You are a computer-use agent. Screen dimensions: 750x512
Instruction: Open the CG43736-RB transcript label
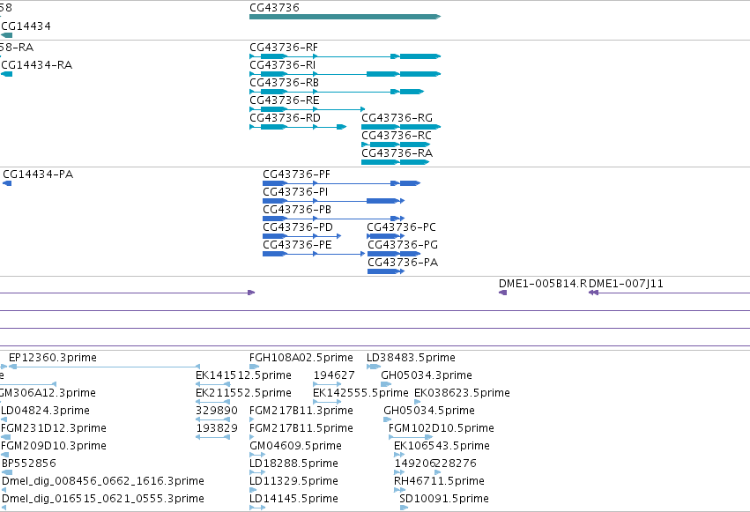pos(284,83)
